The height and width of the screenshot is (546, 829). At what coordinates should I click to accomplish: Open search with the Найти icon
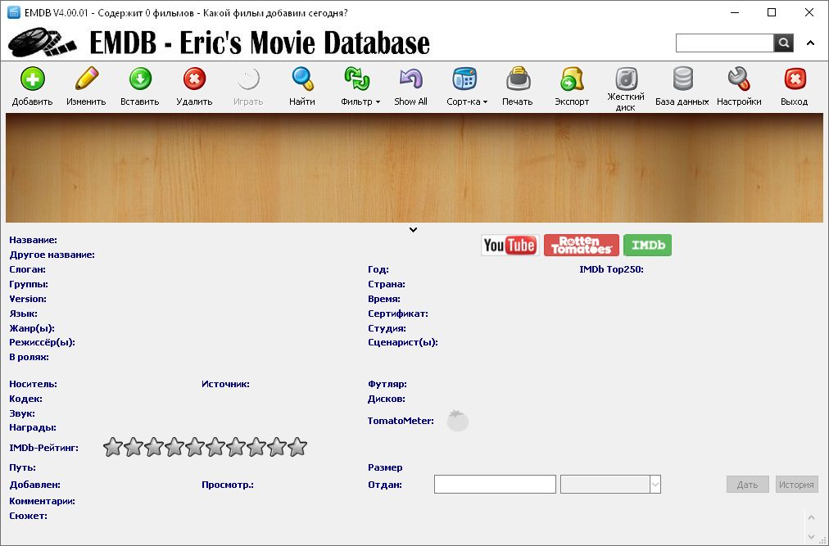click(302, 86)
